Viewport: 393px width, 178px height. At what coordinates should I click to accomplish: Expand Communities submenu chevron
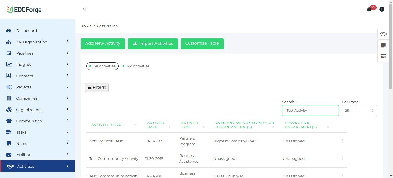tap(67, 121)
